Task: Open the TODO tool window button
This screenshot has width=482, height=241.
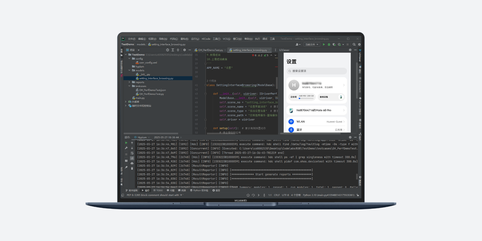Action: tap(158, 190)
